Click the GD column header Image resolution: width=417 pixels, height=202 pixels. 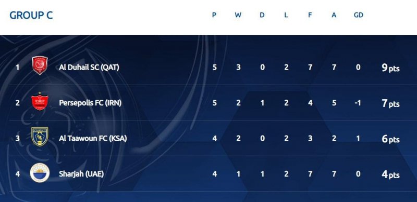click(358, 15)
